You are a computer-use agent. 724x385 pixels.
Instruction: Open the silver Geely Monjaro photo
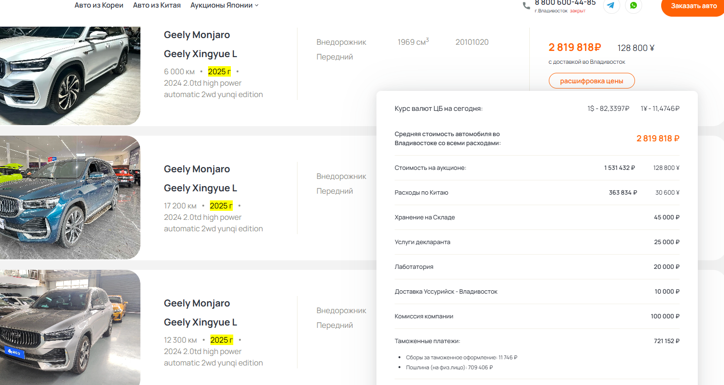click(70, 327)
